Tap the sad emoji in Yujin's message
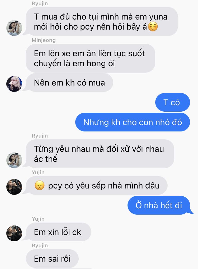The image size is (198, 269). click(x=39, y=186)
